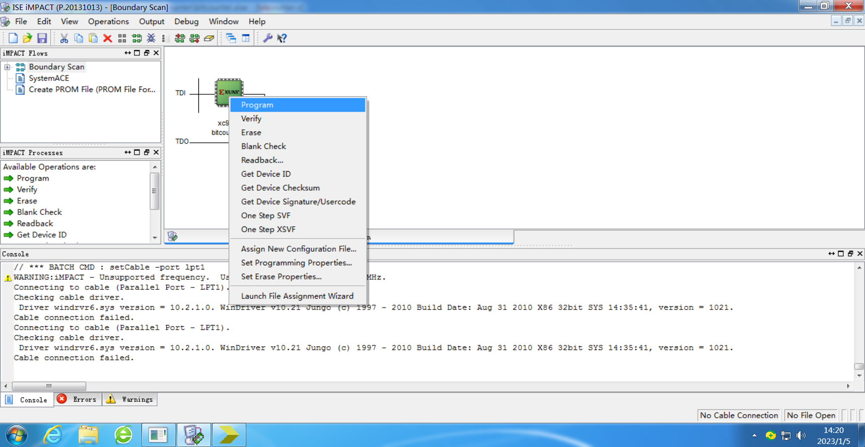Click the Boundary Scan tab icon below canvas
The width and height of the screenshot is (865, 447).
point(173,236)
